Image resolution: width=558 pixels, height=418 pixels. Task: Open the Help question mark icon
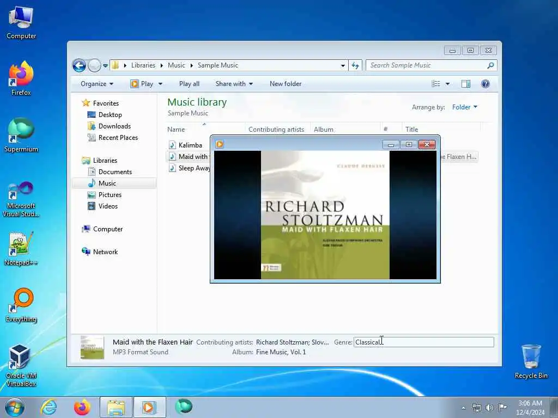(486, 84)
